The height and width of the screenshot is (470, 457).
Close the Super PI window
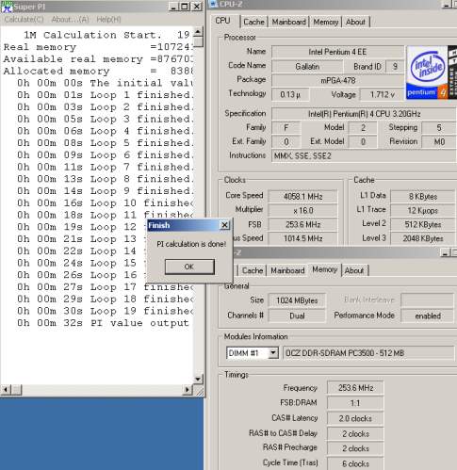(x=197, y=7)
